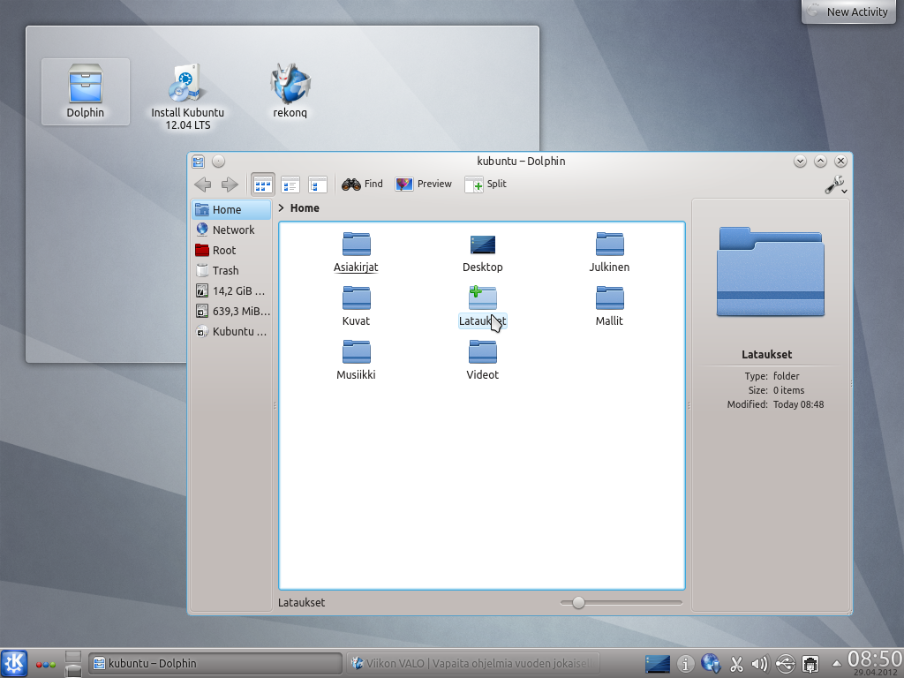Toggle file Preview in toolbar
Image resolution: width=904 pixels, height=678 pixels.
[x=423, y=184]
